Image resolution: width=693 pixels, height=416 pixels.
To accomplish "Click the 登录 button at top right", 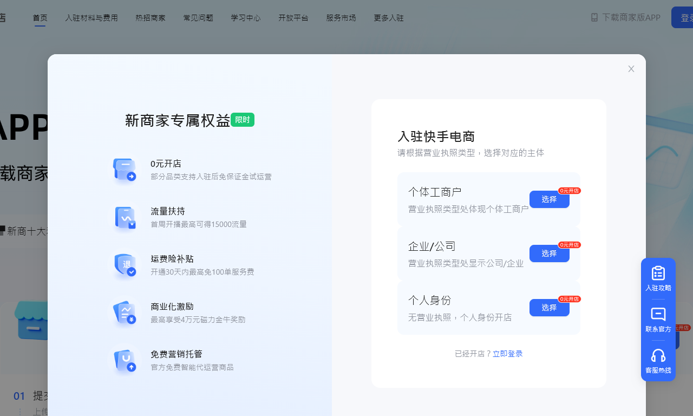I will [x=682, y=17].
